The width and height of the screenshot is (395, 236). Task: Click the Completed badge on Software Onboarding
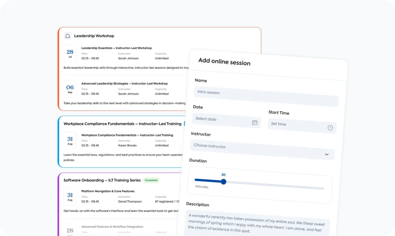(x=151, y=180)
